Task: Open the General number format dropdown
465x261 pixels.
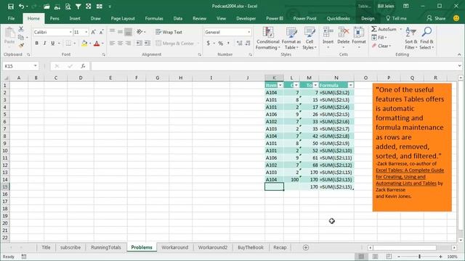Action: point(248,32)
